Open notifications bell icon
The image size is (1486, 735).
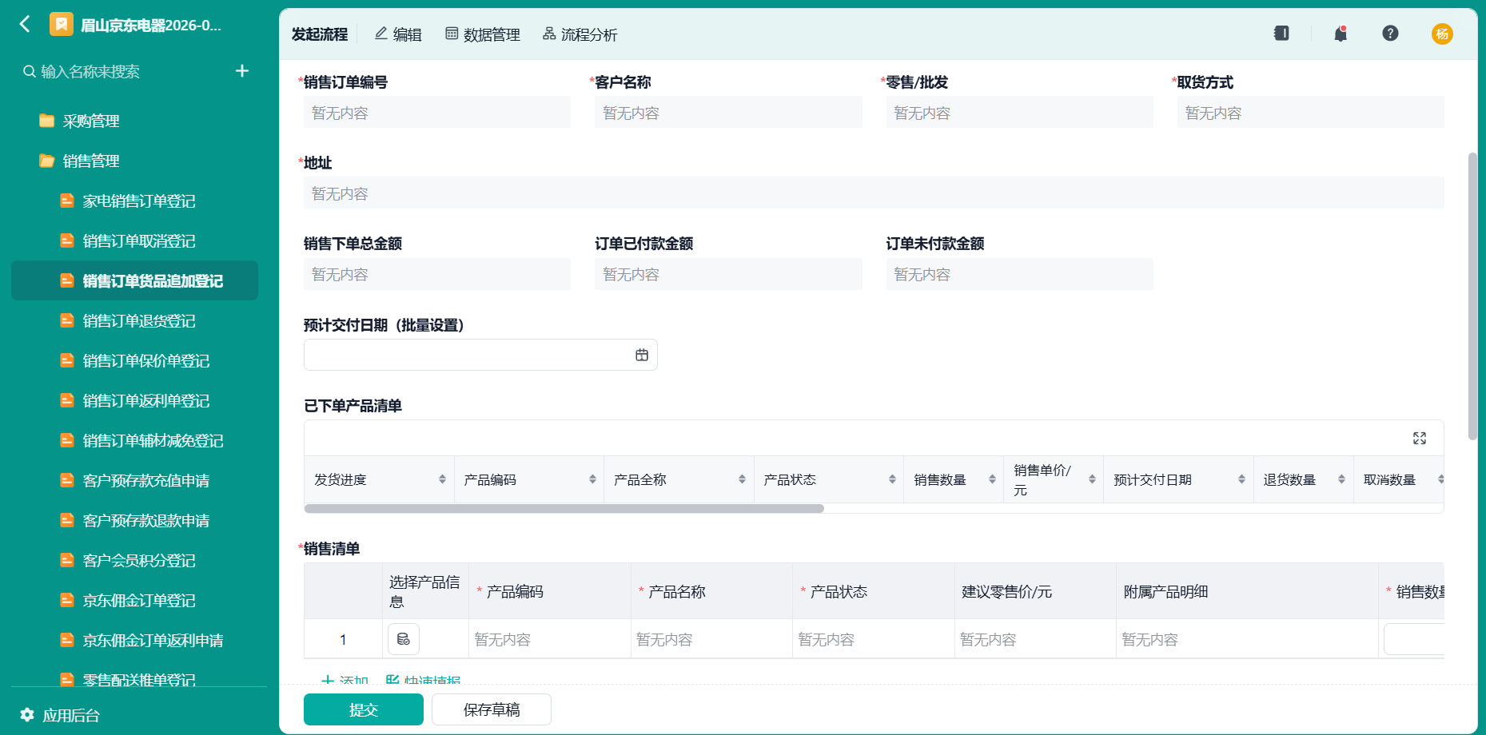point(1341,33)
